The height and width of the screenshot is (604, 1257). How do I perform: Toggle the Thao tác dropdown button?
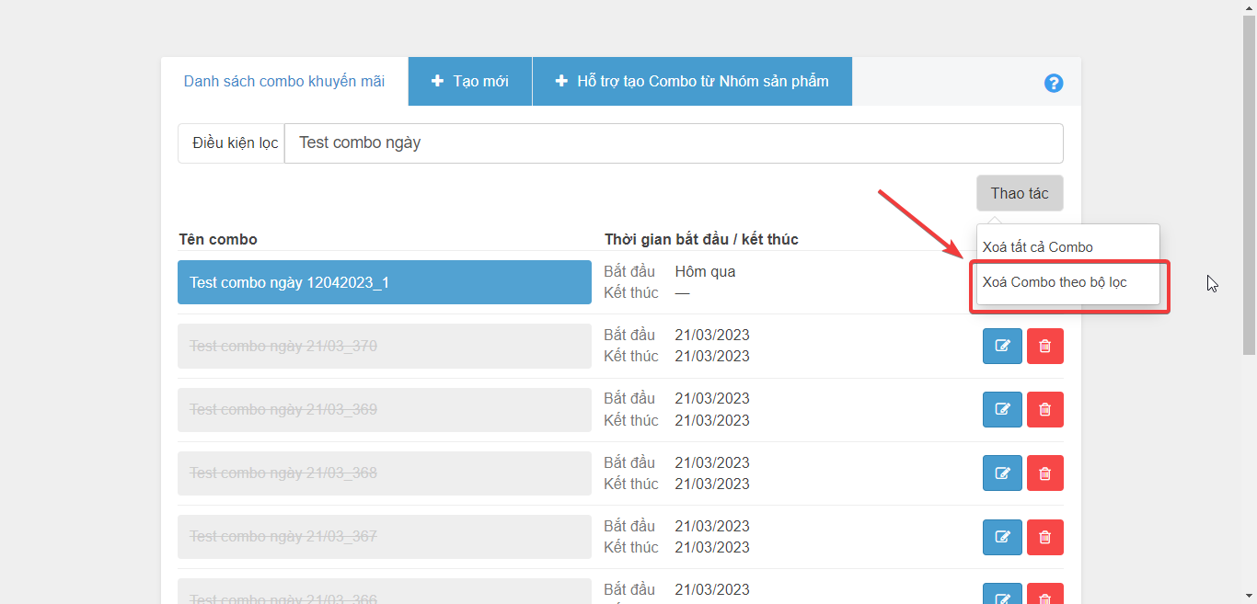pyautogui.click(x=1019, y=193)
